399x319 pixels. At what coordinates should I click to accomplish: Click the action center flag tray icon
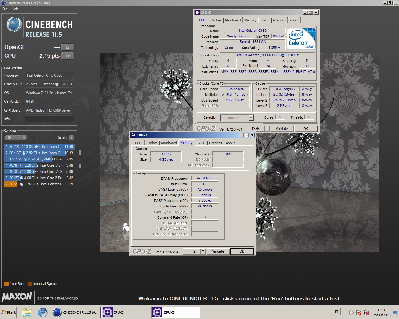coord(359,312)
